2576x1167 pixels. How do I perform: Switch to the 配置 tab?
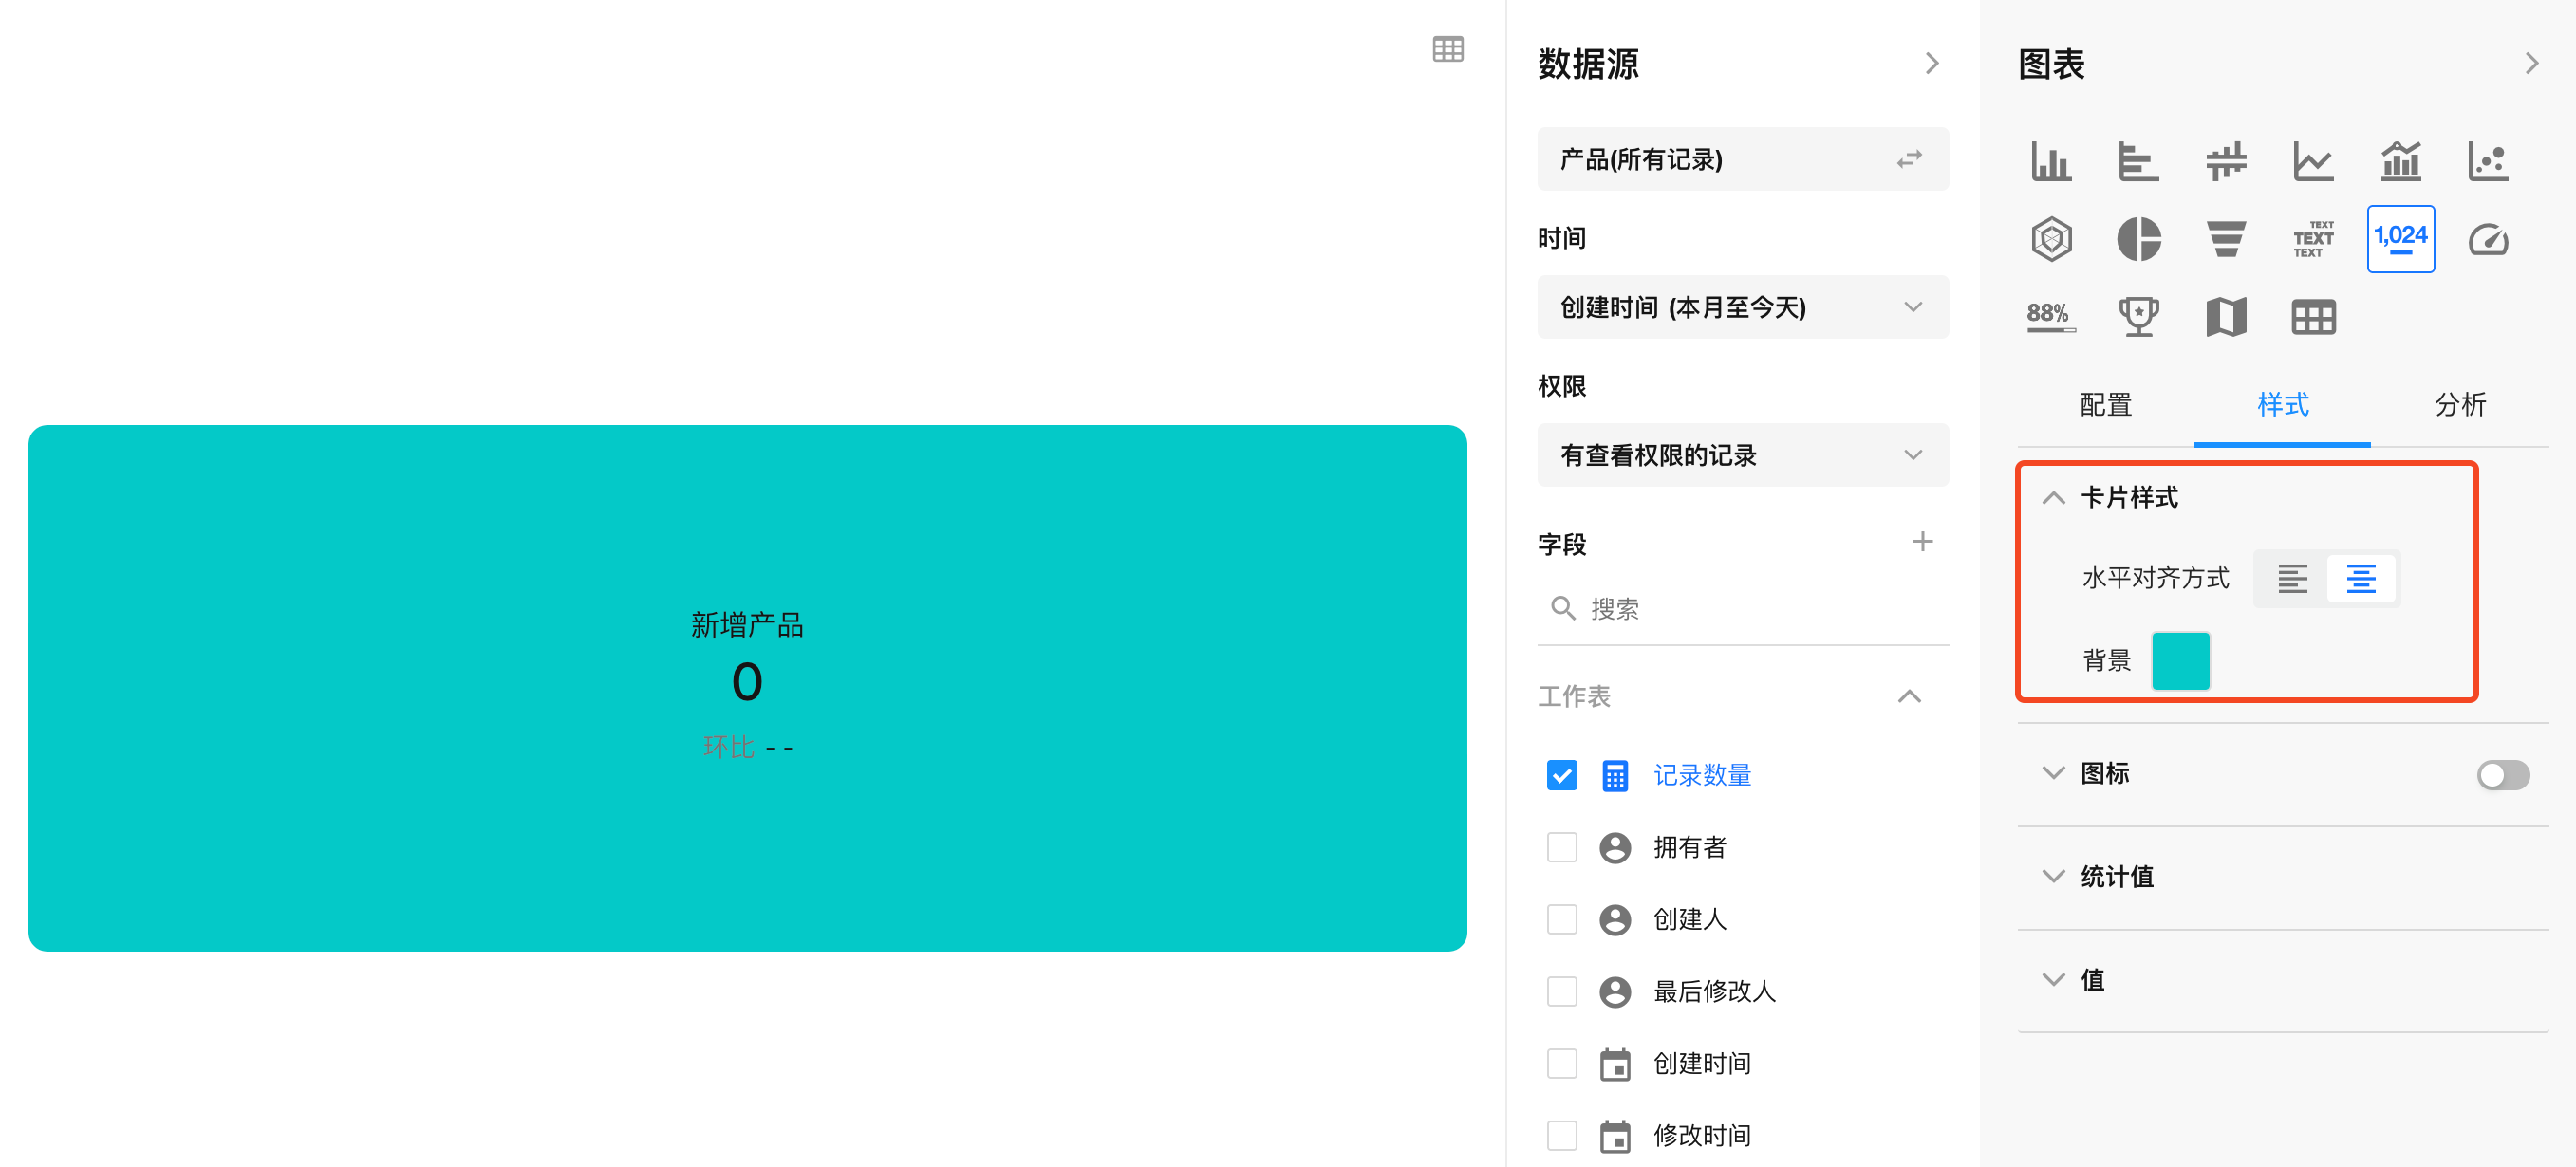(x=2105, y=405)
